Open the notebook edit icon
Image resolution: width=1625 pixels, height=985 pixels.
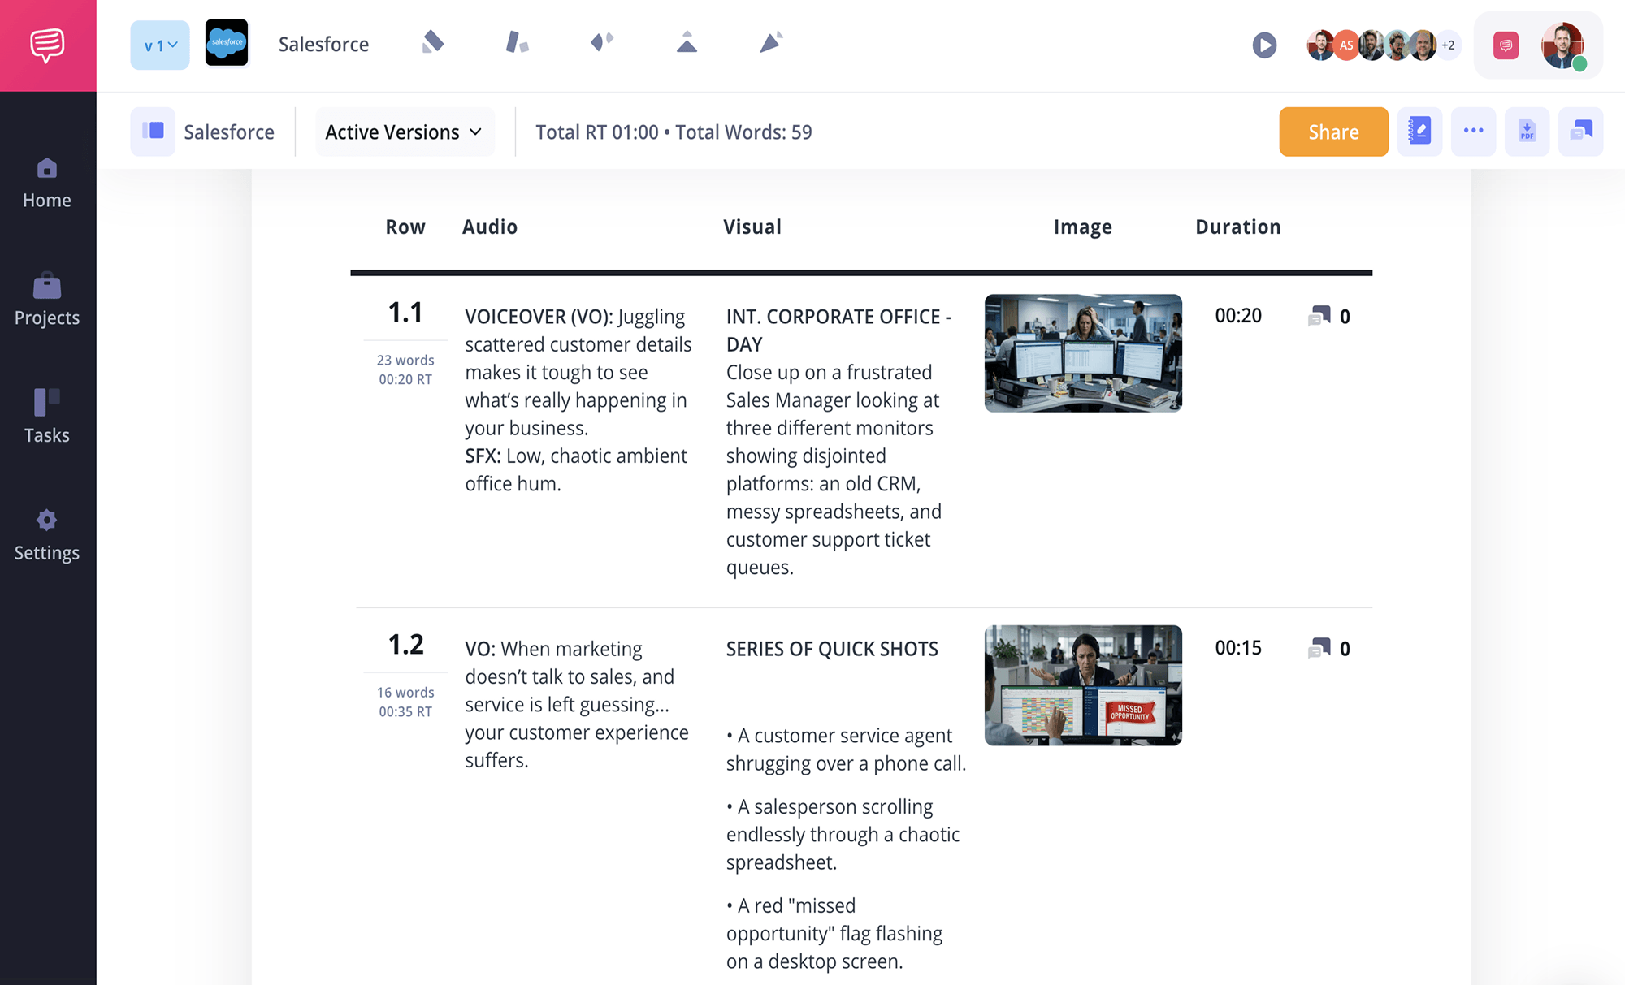coord(1419,132)
